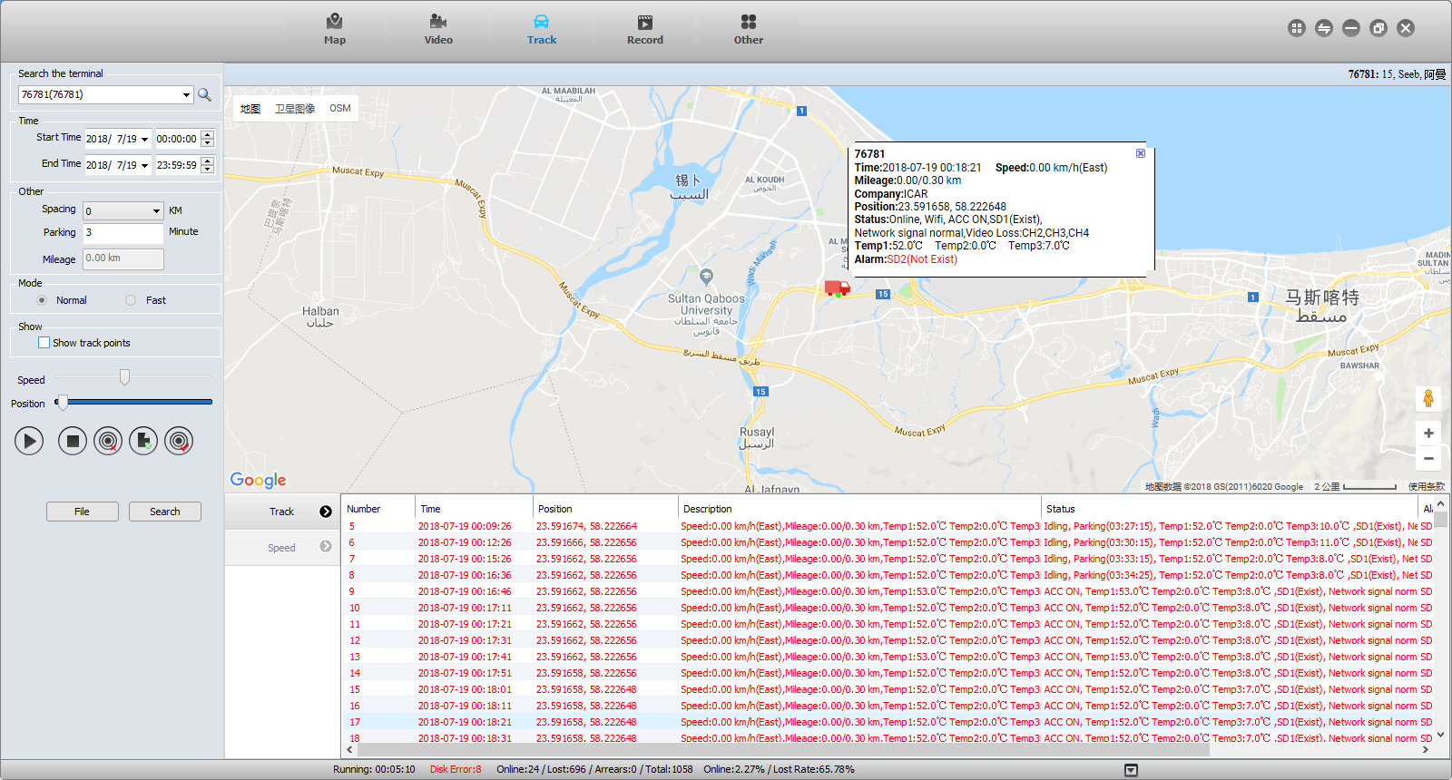Viewport: 1452px width, 780px height.
Task: Switch map to the satellite imagery (卫星图像) view
Action: point(295,109)
